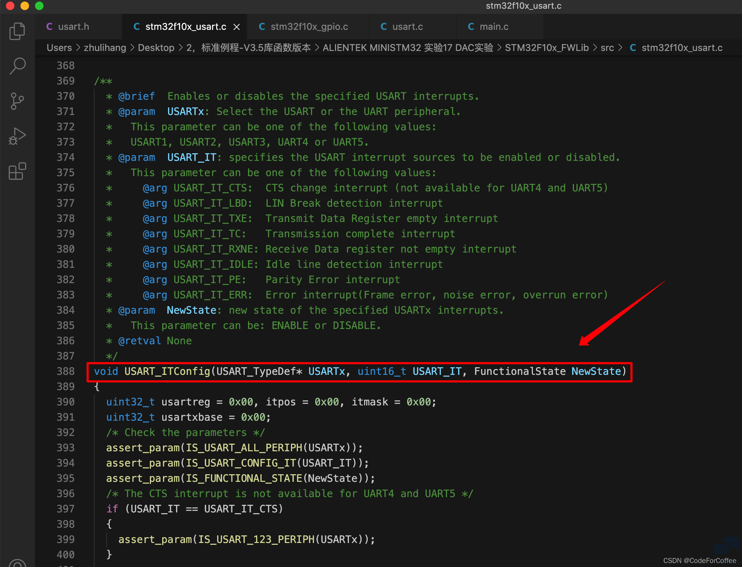Image resolution: width=742 pixels, height=567 pixels.
Task: Open the Source Control branch icon
Action: coord(17,101)
